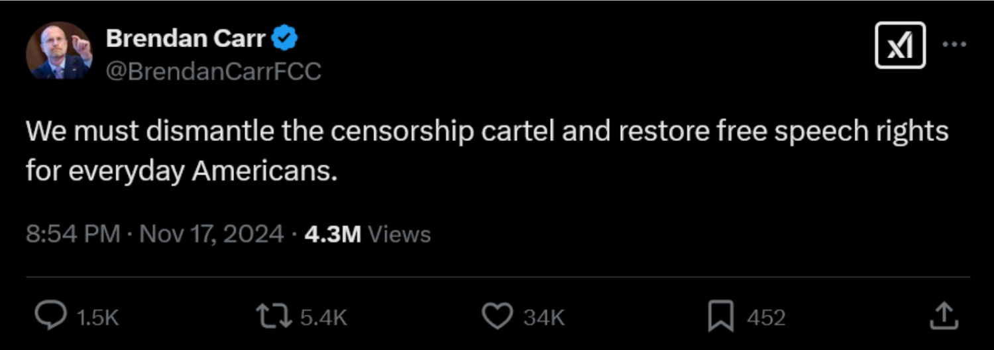Like the post with the heart icon
994x350 pixels.
click(496, 316)
